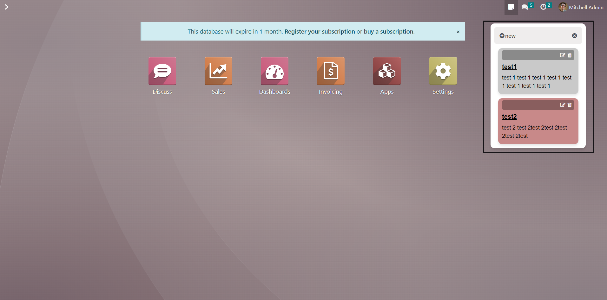Click the test2 note body text
607x300 pixels.
534,132
